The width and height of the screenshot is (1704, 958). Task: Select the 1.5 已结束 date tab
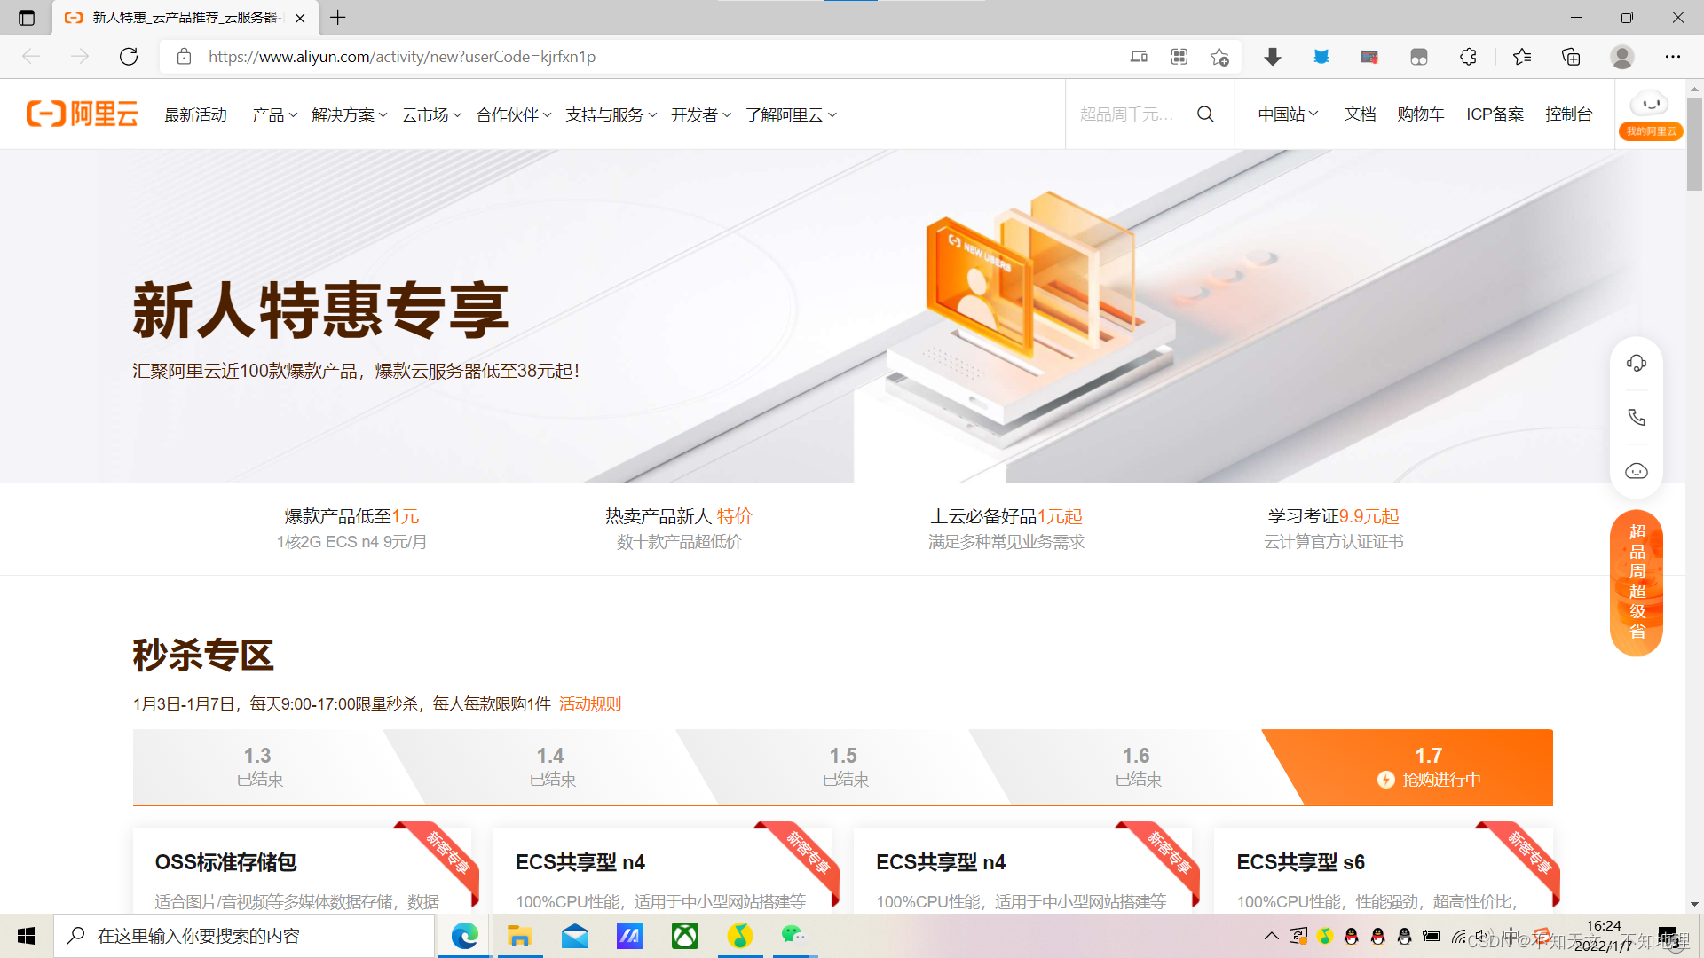[x=843, y=767]
